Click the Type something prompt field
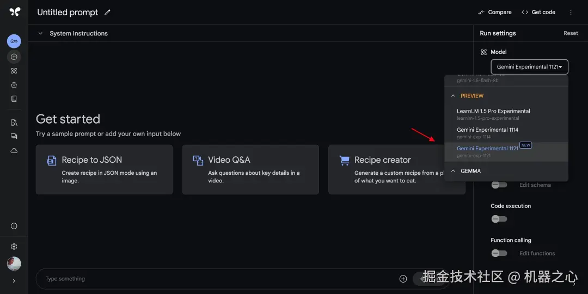 point(218,279)
